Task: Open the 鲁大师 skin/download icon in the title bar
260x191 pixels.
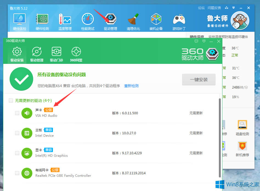Action: coord(227,8)
